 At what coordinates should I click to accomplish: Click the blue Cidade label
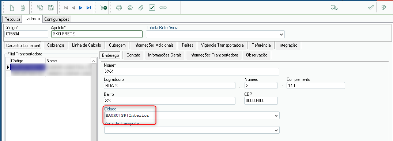click(x=110, y=109)
